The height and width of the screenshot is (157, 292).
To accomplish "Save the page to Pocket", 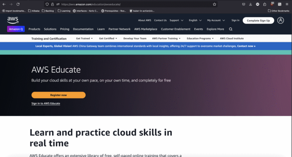I will (244, 4).
